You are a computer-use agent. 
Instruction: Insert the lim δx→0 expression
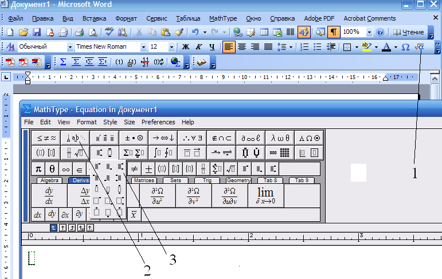click(x=265, y=195)
